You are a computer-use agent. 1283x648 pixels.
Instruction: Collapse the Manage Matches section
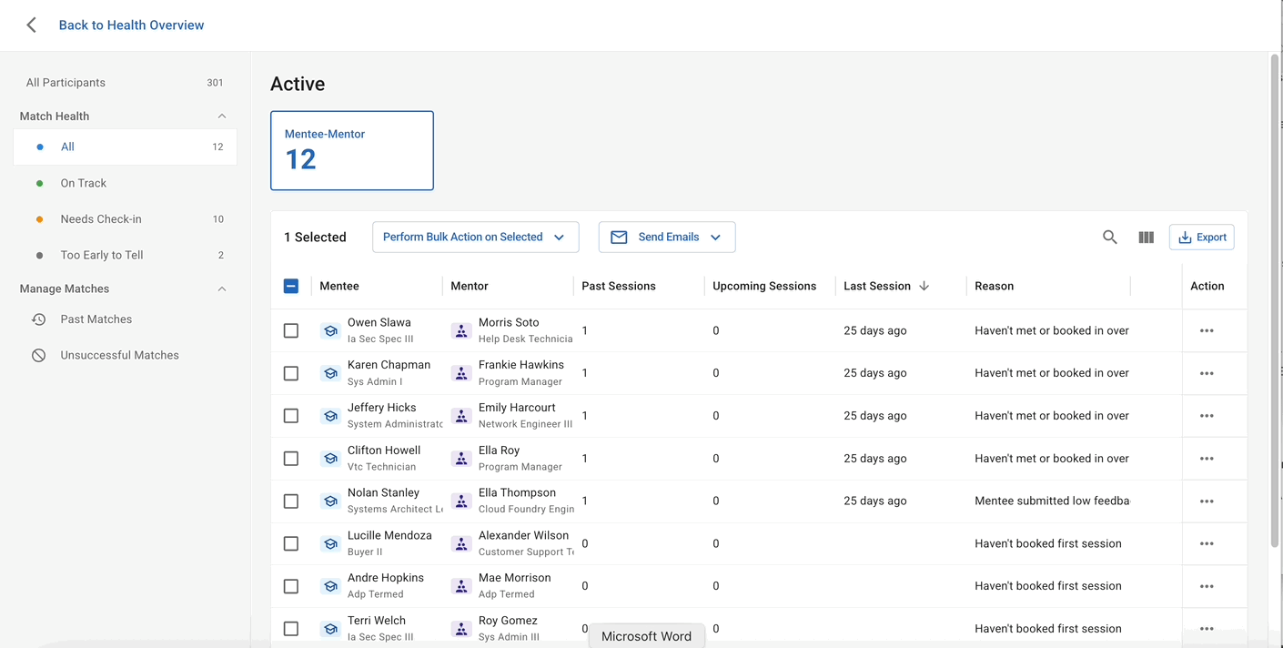[x=222, y=289]
